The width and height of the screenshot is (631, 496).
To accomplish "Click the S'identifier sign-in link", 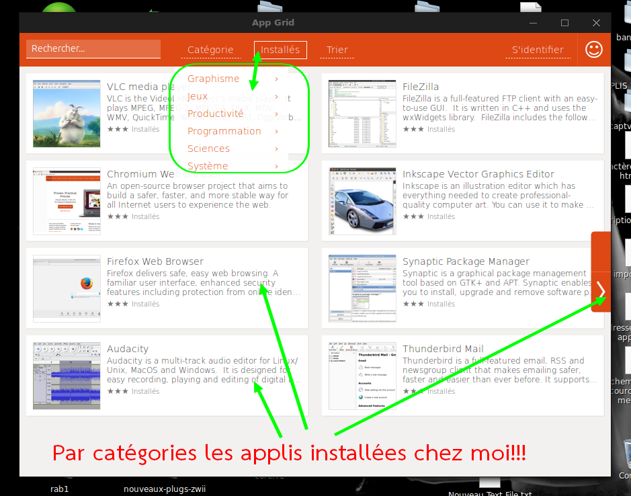I will [x=538, y=50].
